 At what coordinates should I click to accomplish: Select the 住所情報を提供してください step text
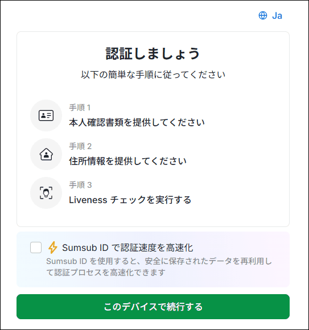[x=128, y=161]
